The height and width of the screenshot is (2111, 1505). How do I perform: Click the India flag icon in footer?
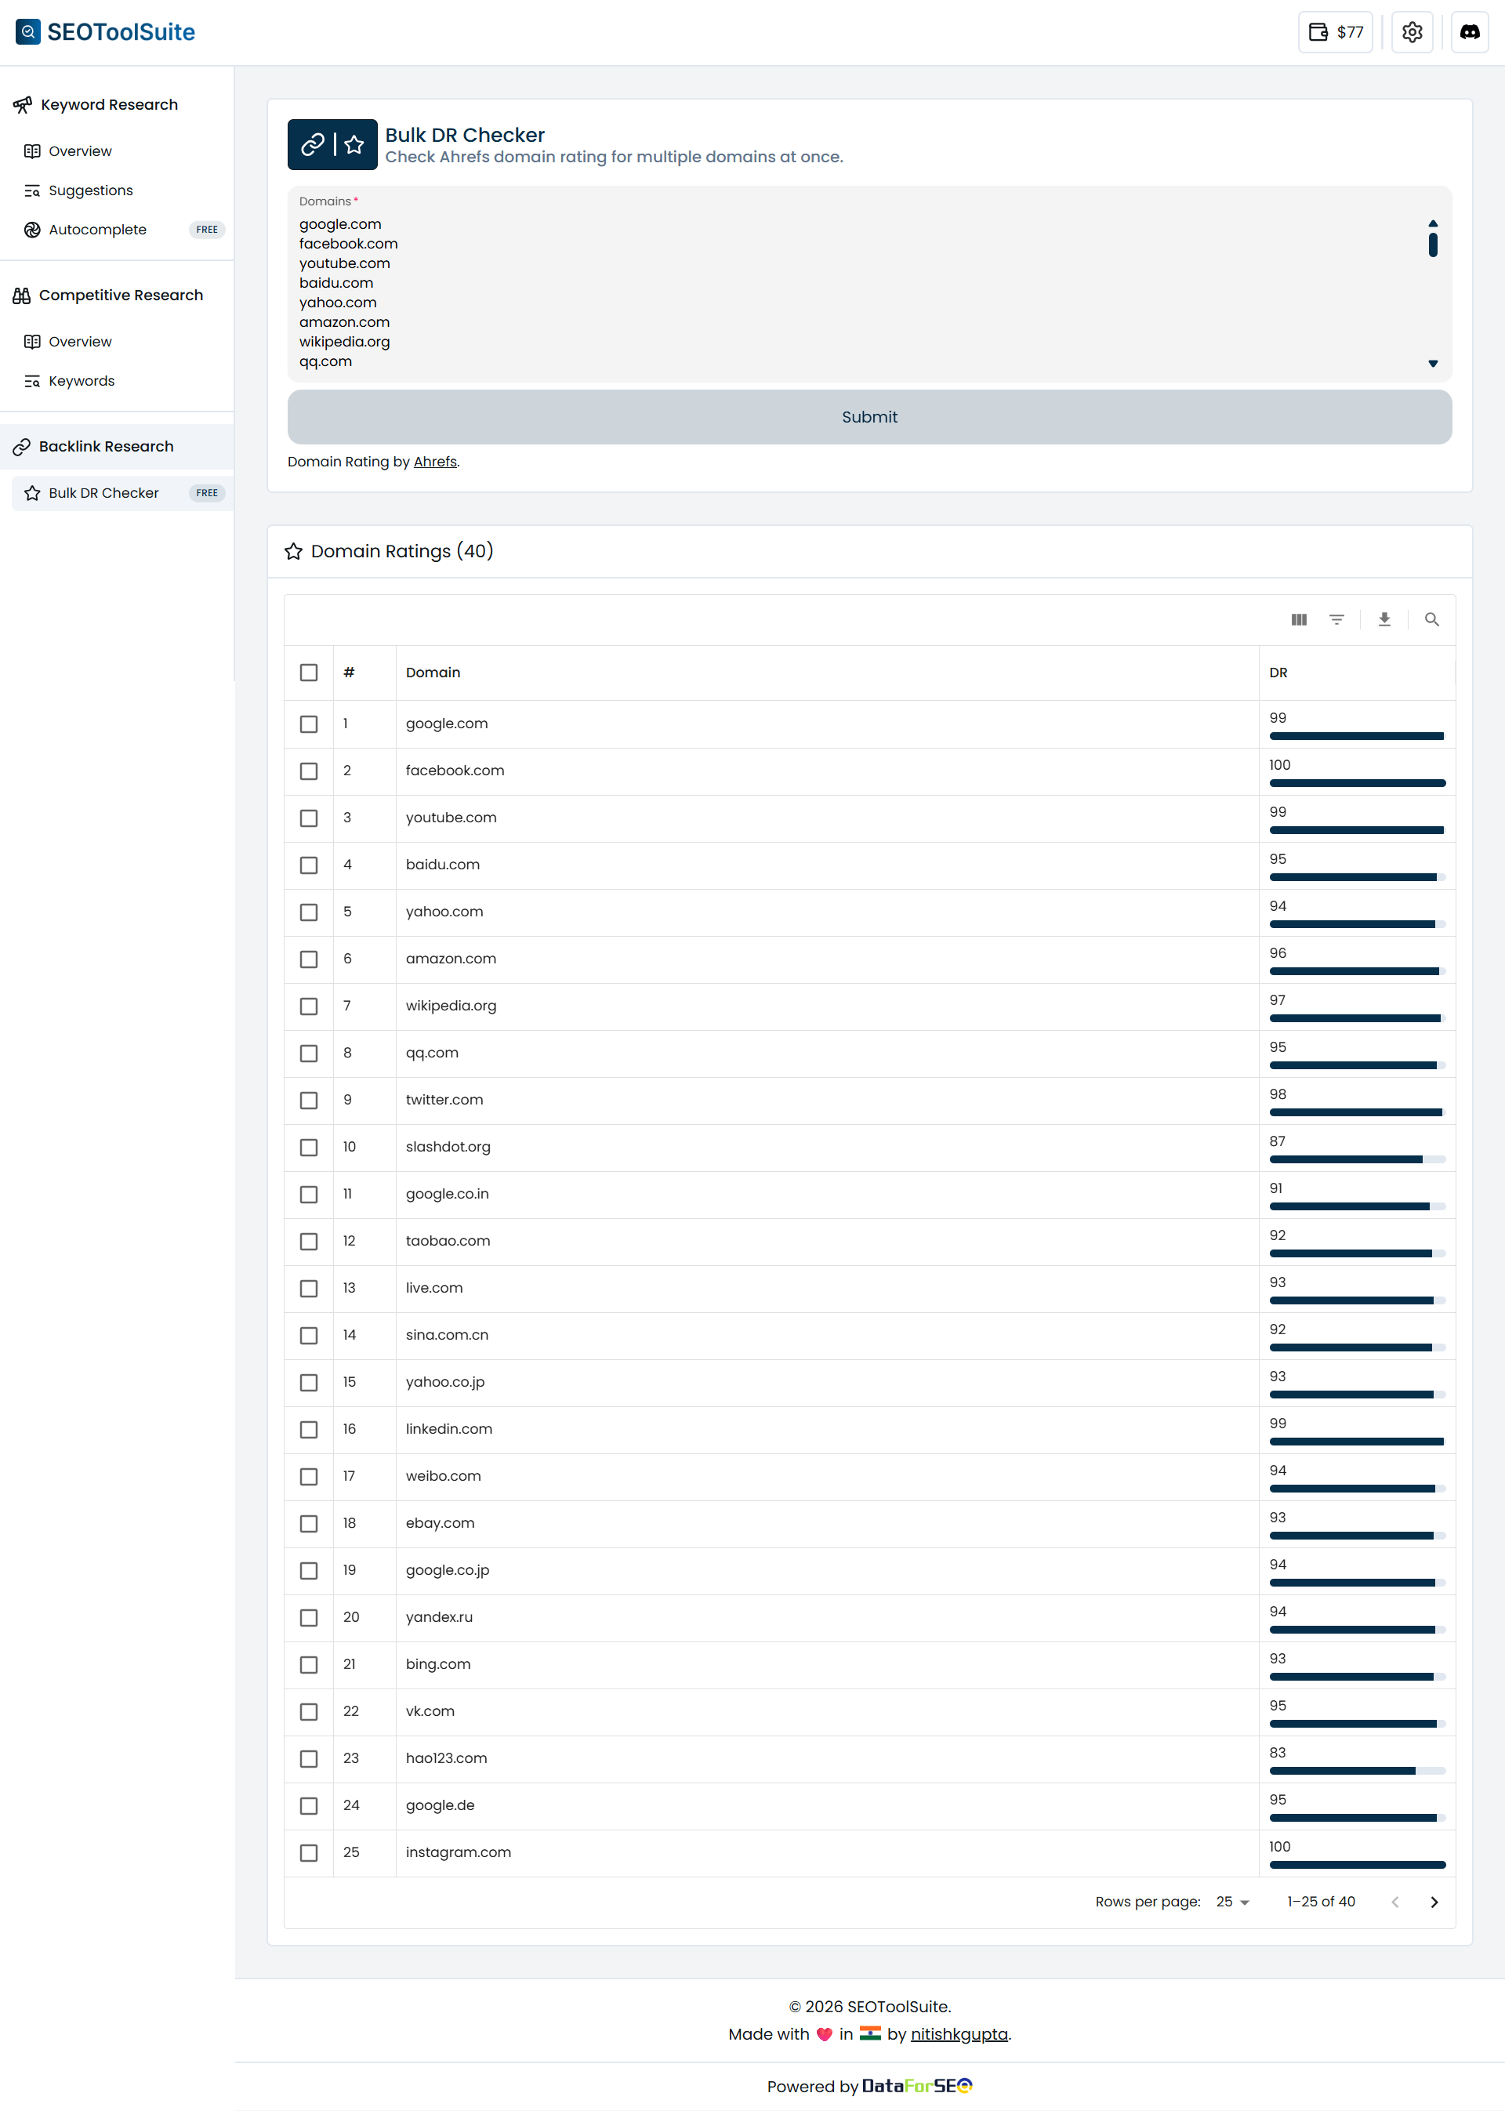(870, 2034)
